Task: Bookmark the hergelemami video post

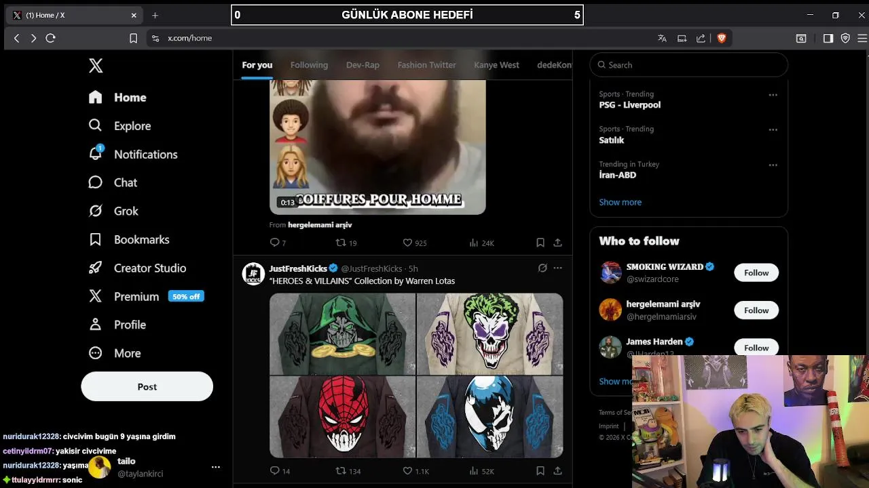Action: tap(540, 243)
